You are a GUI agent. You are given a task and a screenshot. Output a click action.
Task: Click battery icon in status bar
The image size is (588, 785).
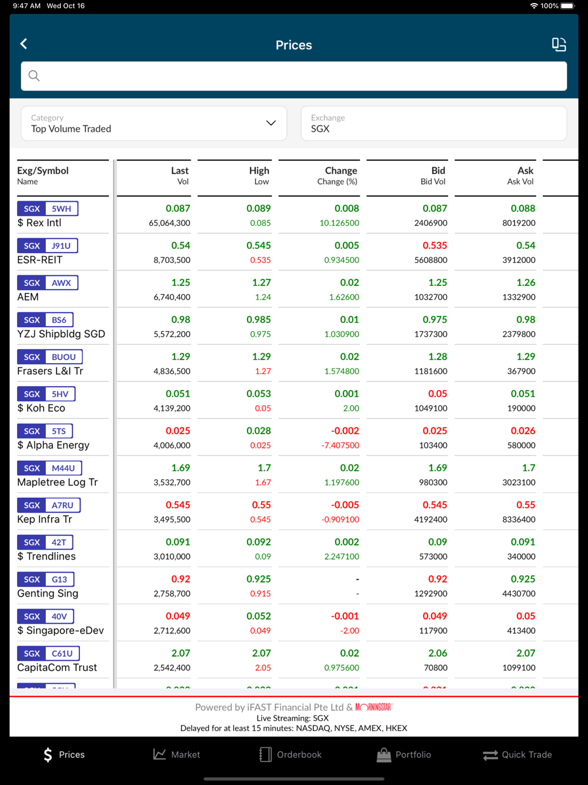point(568,6)
